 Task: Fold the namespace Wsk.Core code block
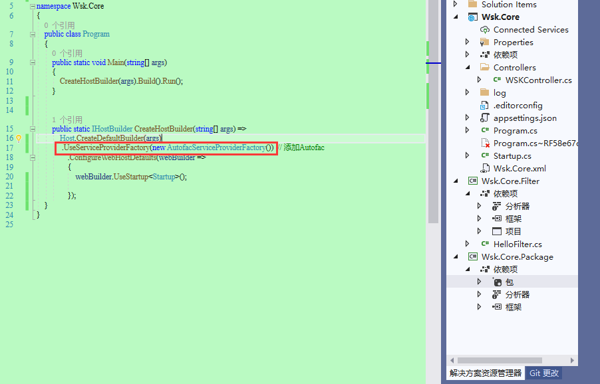[33, 7]
